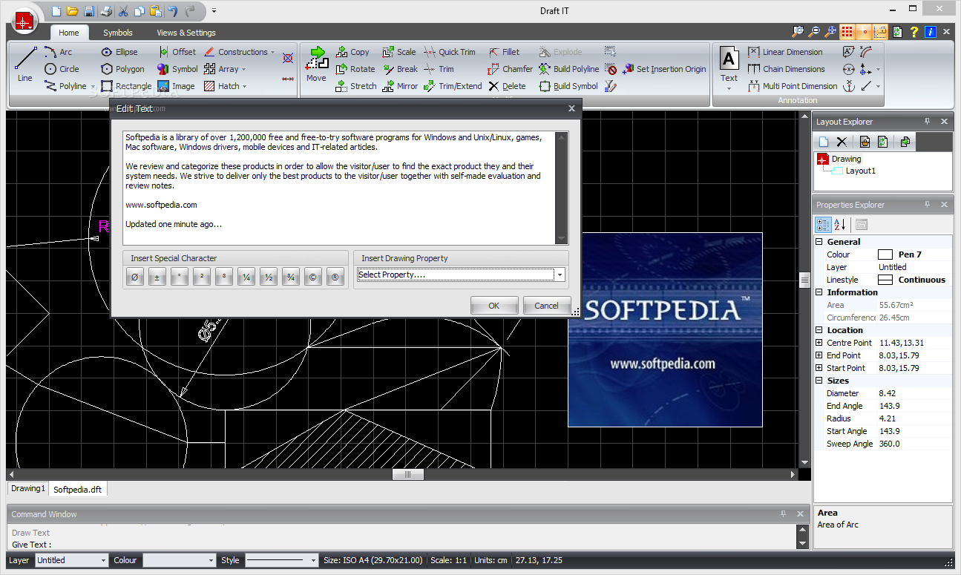Toggle the ortho lock button in top bar
Screen dimensions: 961x575
click(880, 32)
